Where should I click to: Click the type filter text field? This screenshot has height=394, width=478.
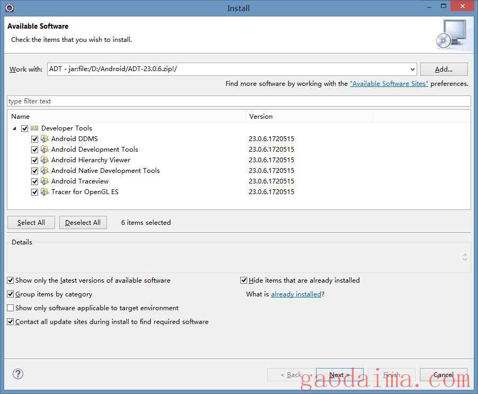tap(239, 101)
